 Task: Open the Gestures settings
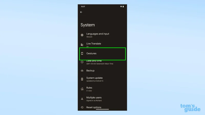tap(102, 54)
